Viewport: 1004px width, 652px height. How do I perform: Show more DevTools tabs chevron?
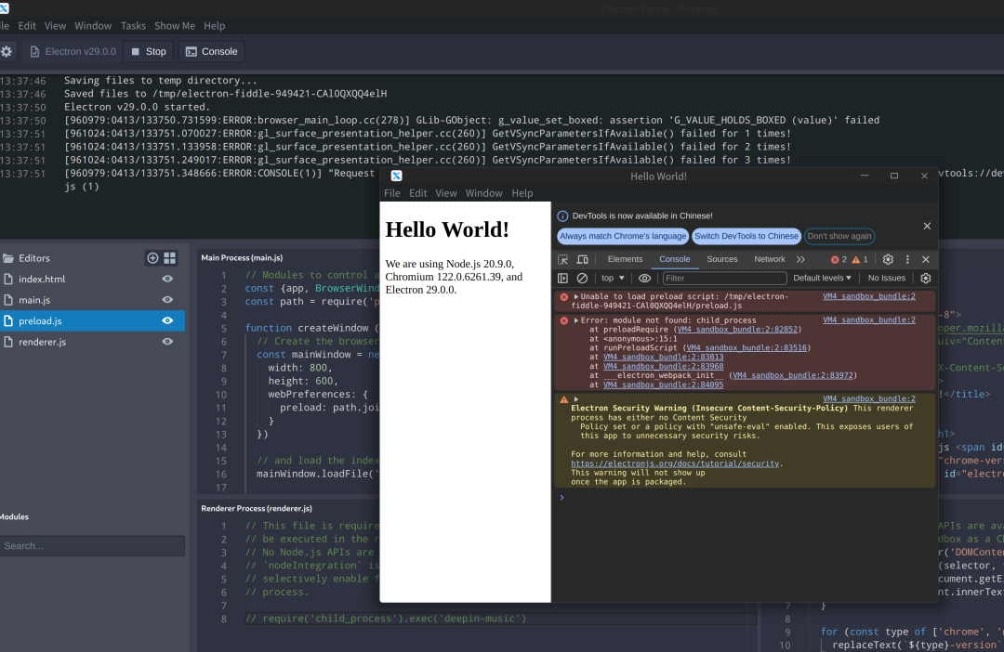tap(800, 259)
